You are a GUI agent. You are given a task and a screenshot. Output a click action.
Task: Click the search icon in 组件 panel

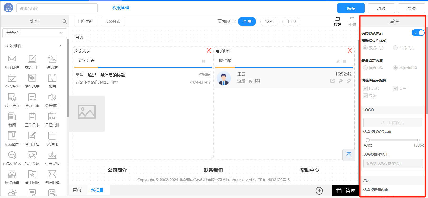pos(64,22)
